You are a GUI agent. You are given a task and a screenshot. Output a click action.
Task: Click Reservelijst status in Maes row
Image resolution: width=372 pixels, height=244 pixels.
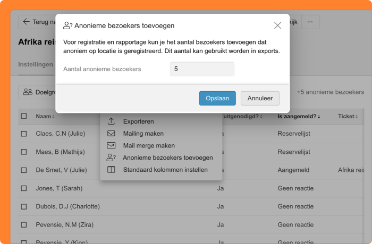[x=294, y=152]
